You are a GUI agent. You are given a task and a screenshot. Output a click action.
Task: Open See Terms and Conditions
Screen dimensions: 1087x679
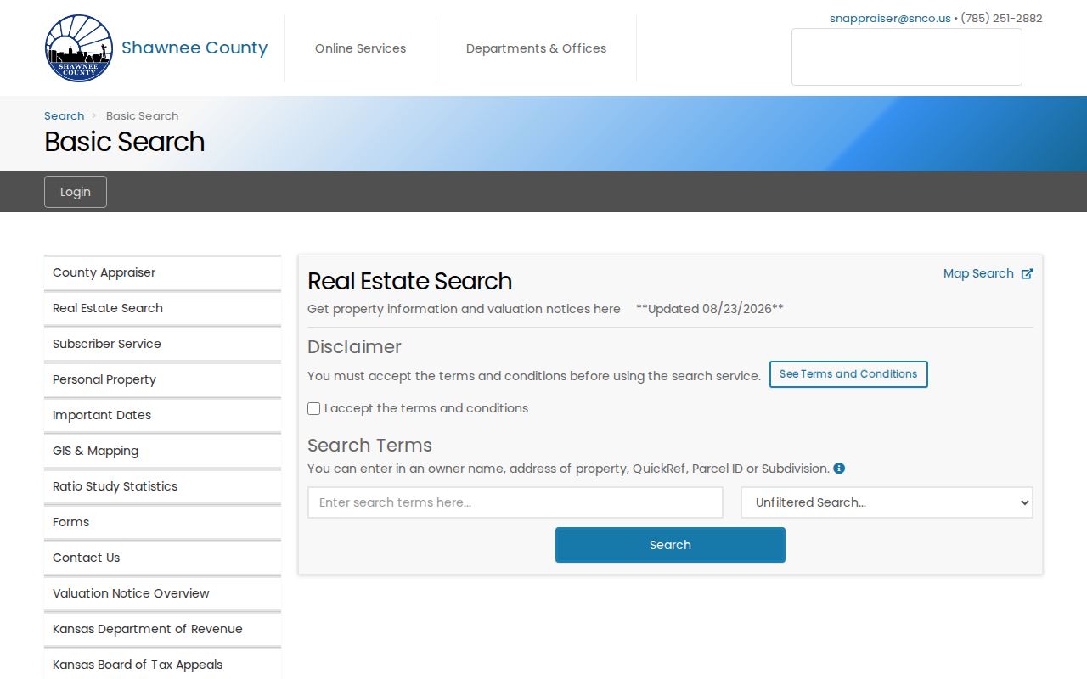(848, 374)
